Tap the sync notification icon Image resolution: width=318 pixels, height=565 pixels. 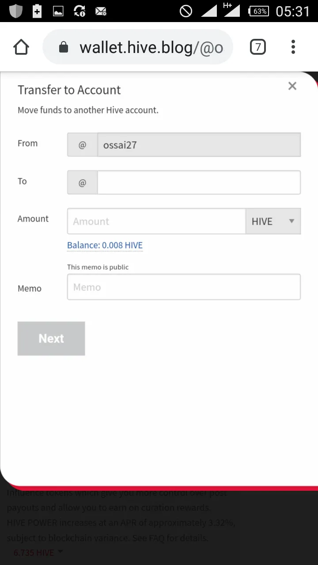click(x=79, y=11)
